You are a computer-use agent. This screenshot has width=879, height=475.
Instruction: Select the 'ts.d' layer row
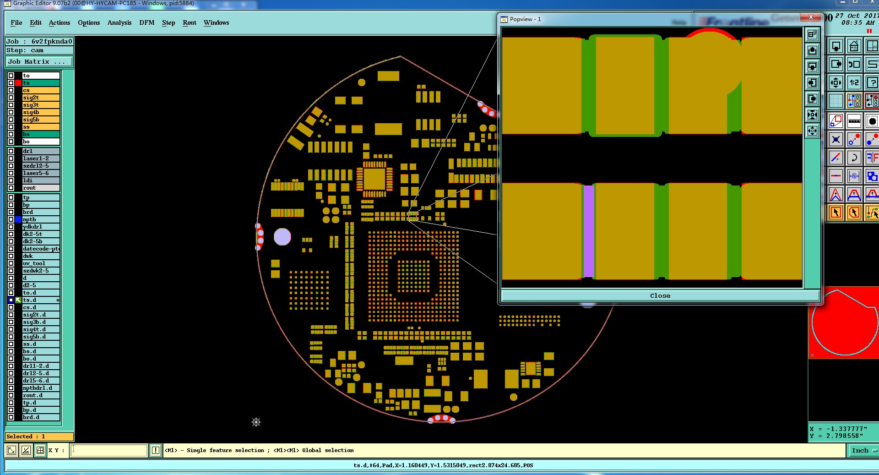point(41,300)
